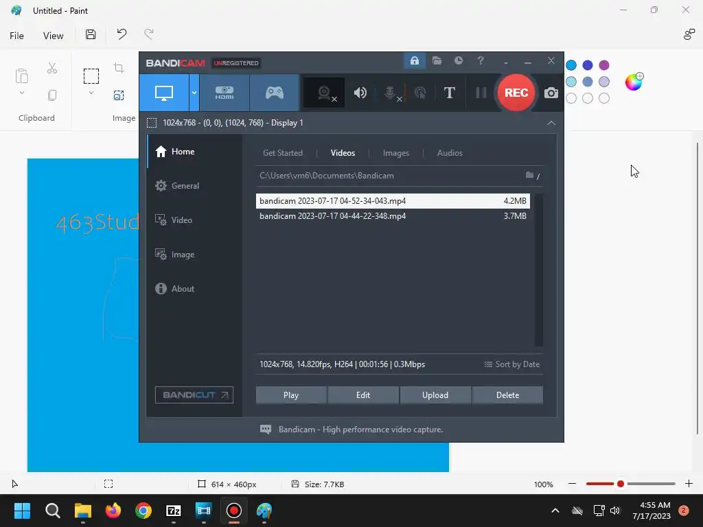Click the Bandicam status message icon

pos(266,430)
